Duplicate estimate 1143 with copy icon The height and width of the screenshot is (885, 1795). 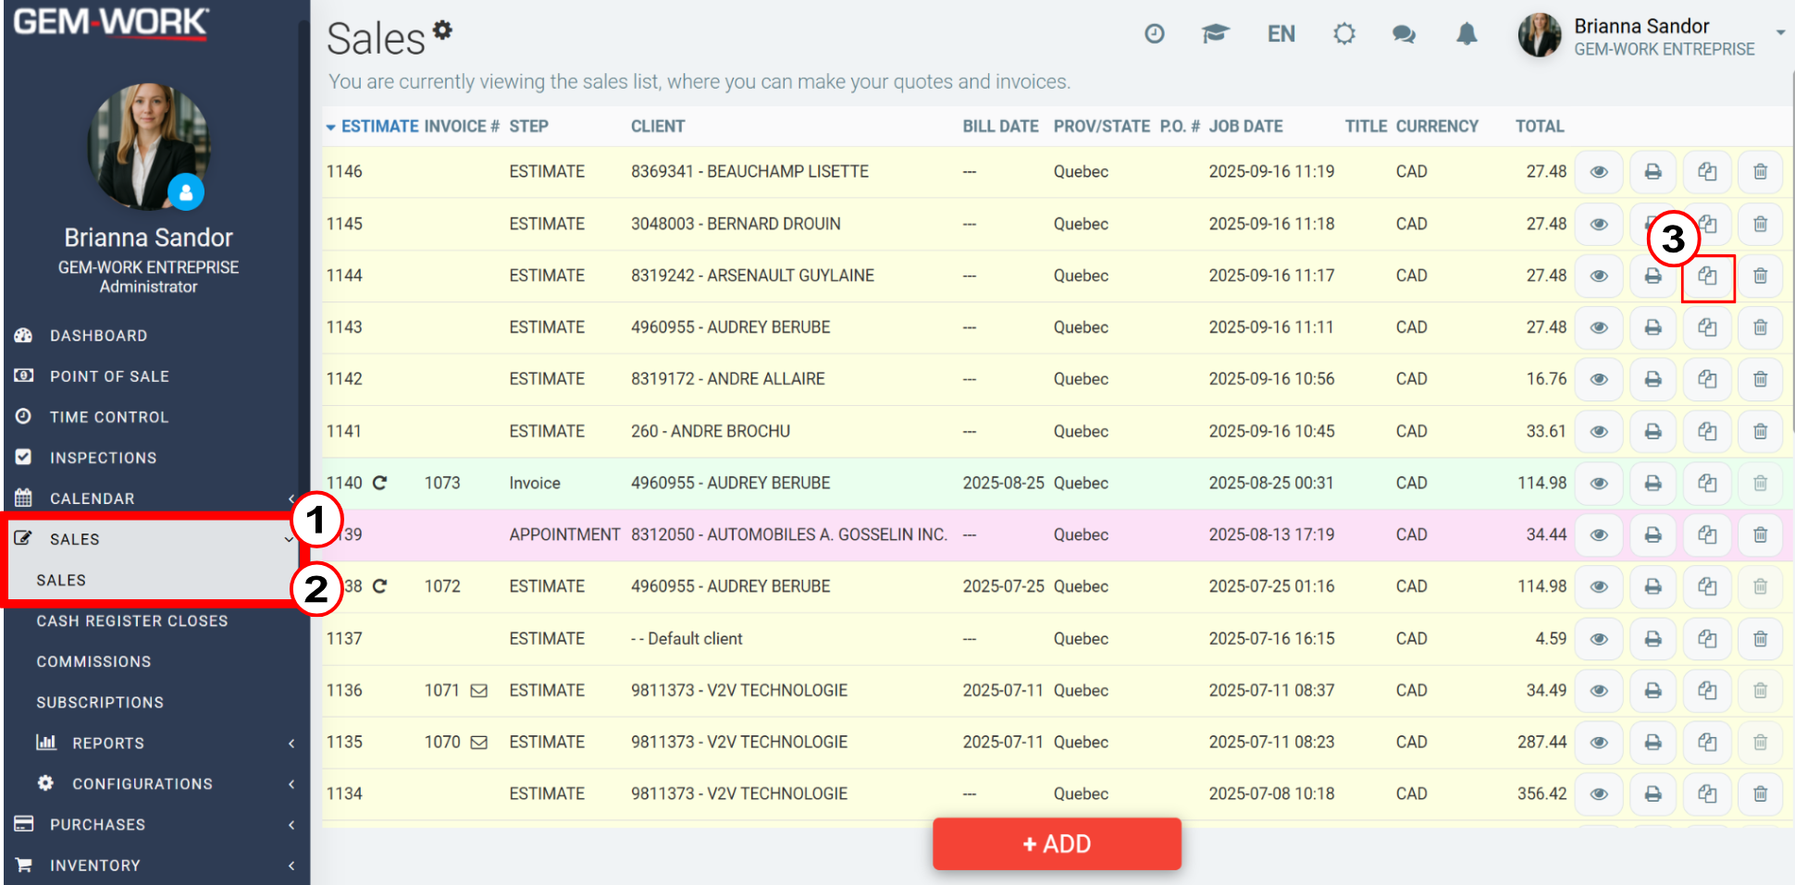pyautogui.click(x=1707, y=327)
